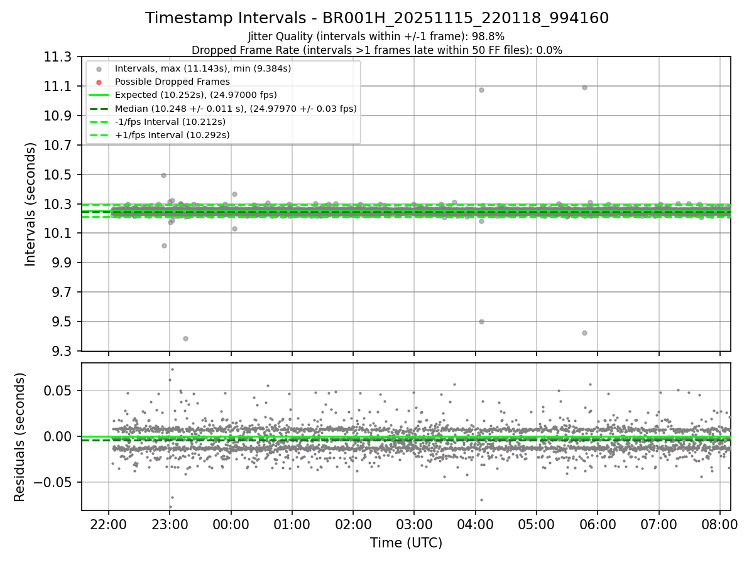The image size is (754, 565).
Task: Click the plot title 'Timestamp Intervals - BR001H_20251115_220118_994160'
Action: (377, 18)
